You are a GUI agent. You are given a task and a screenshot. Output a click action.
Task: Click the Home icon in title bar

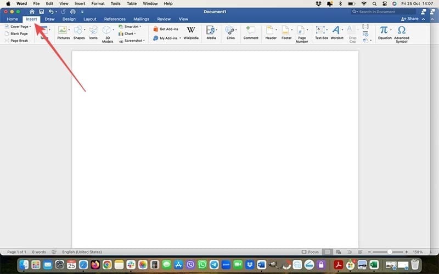[32, 12]
